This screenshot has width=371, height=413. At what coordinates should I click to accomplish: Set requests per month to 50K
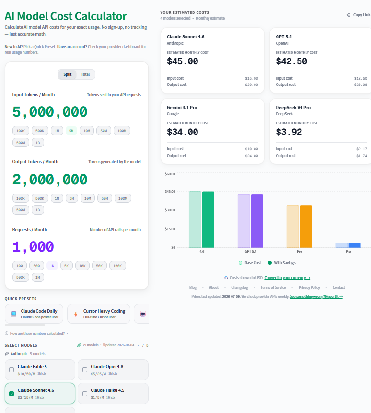point(99,266)
